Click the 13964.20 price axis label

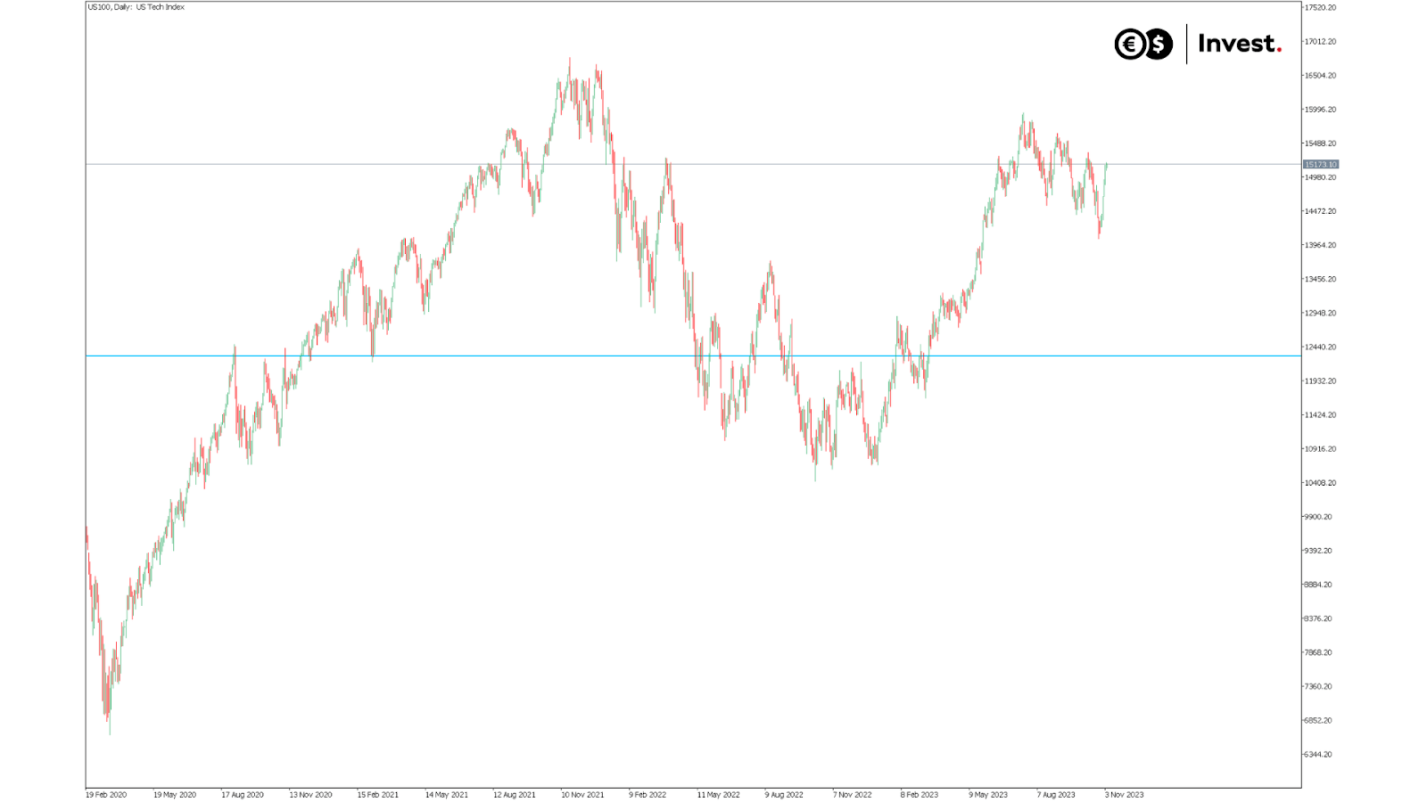coord(1320,245)
